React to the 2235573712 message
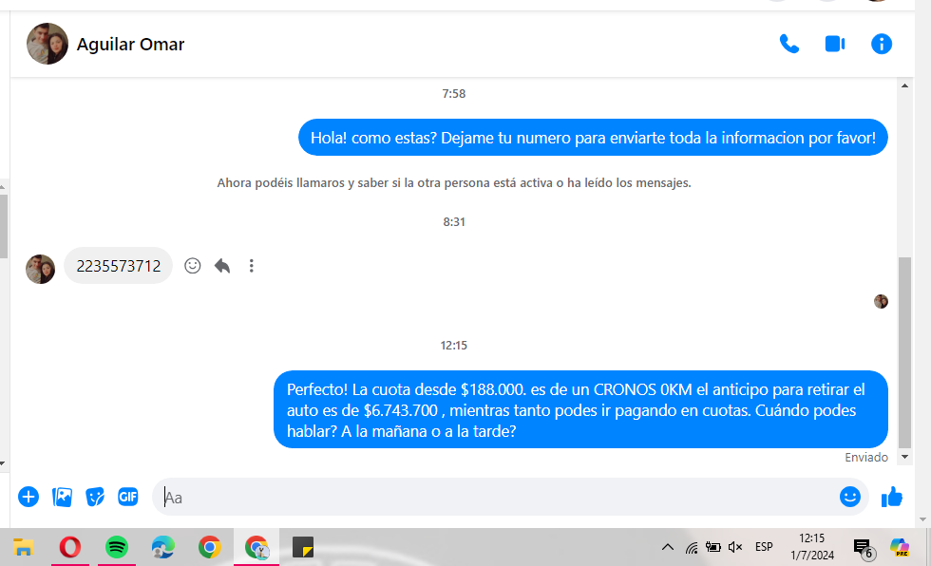 [x=193, y=266]
